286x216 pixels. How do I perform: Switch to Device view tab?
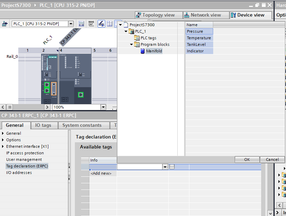[251, 15]
